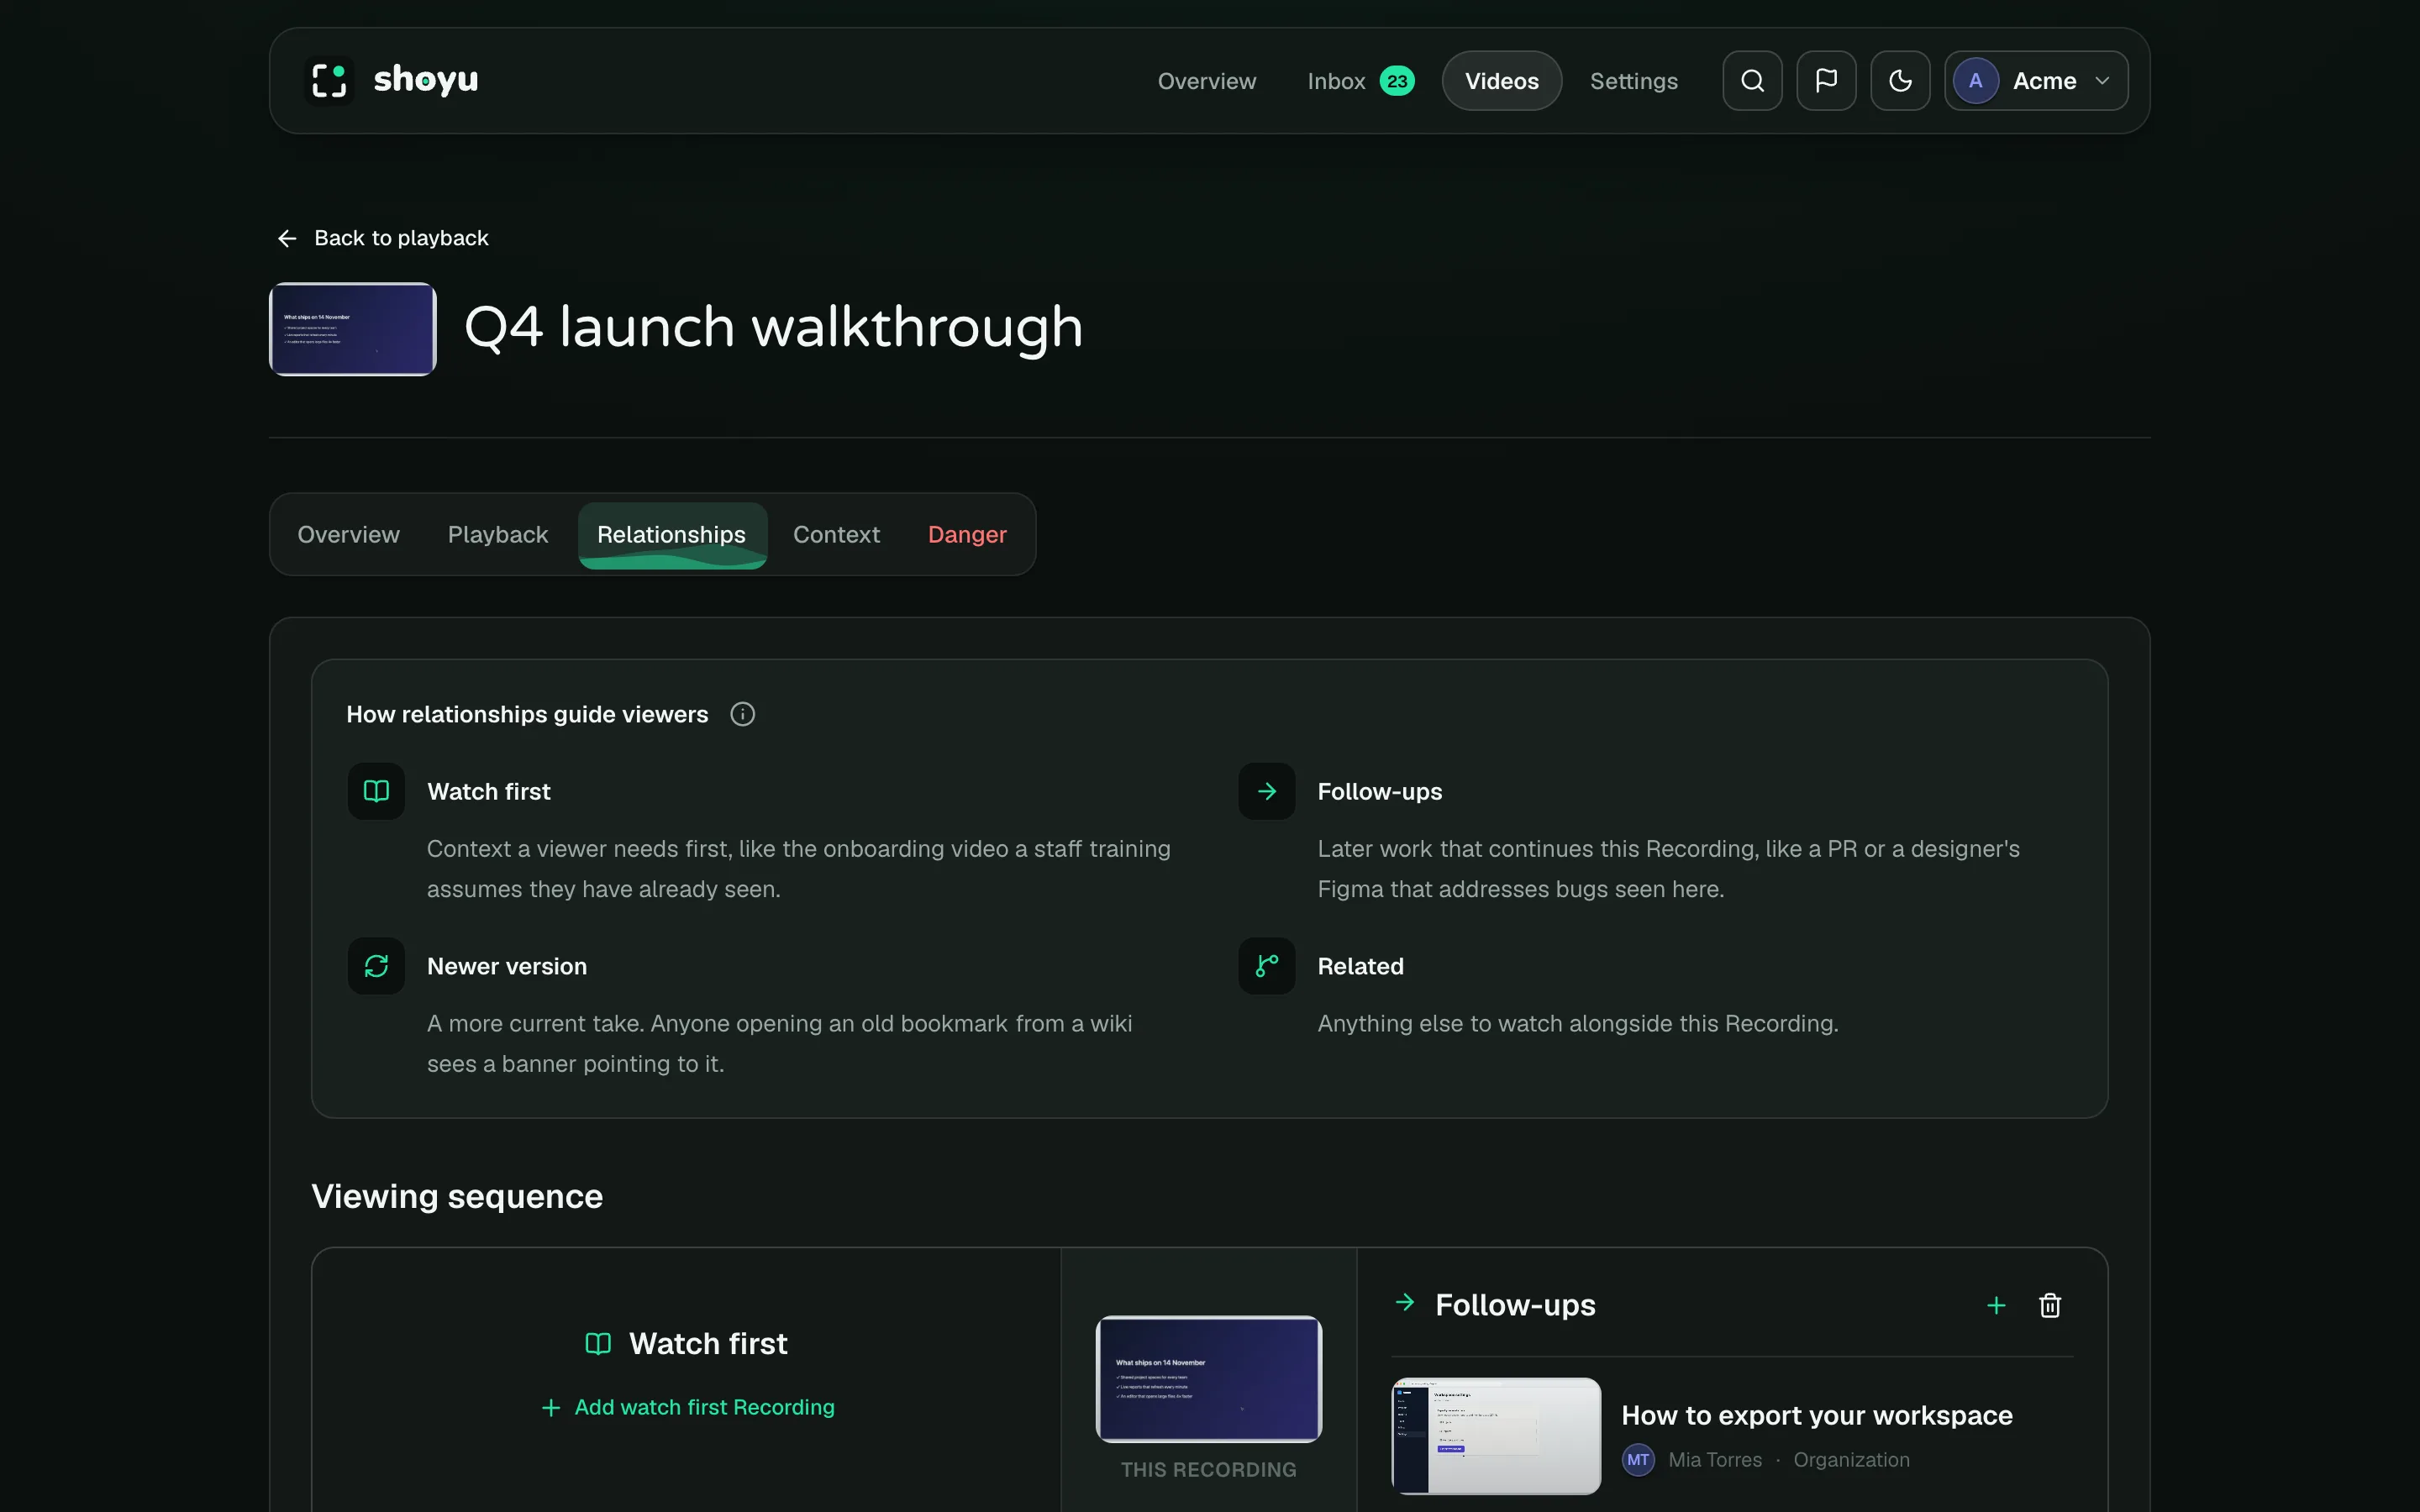Open the Context tab
Screen dimensions: 2420x1512
pos(836,534)
